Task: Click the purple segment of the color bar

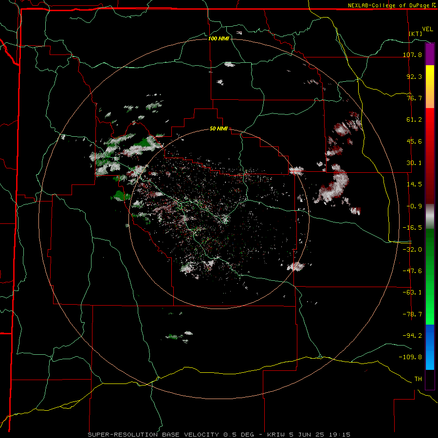Action: coord(430,54)
